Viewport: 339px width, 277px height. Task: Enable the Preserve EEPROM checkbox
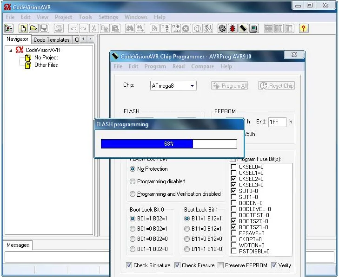coord(221,265)
